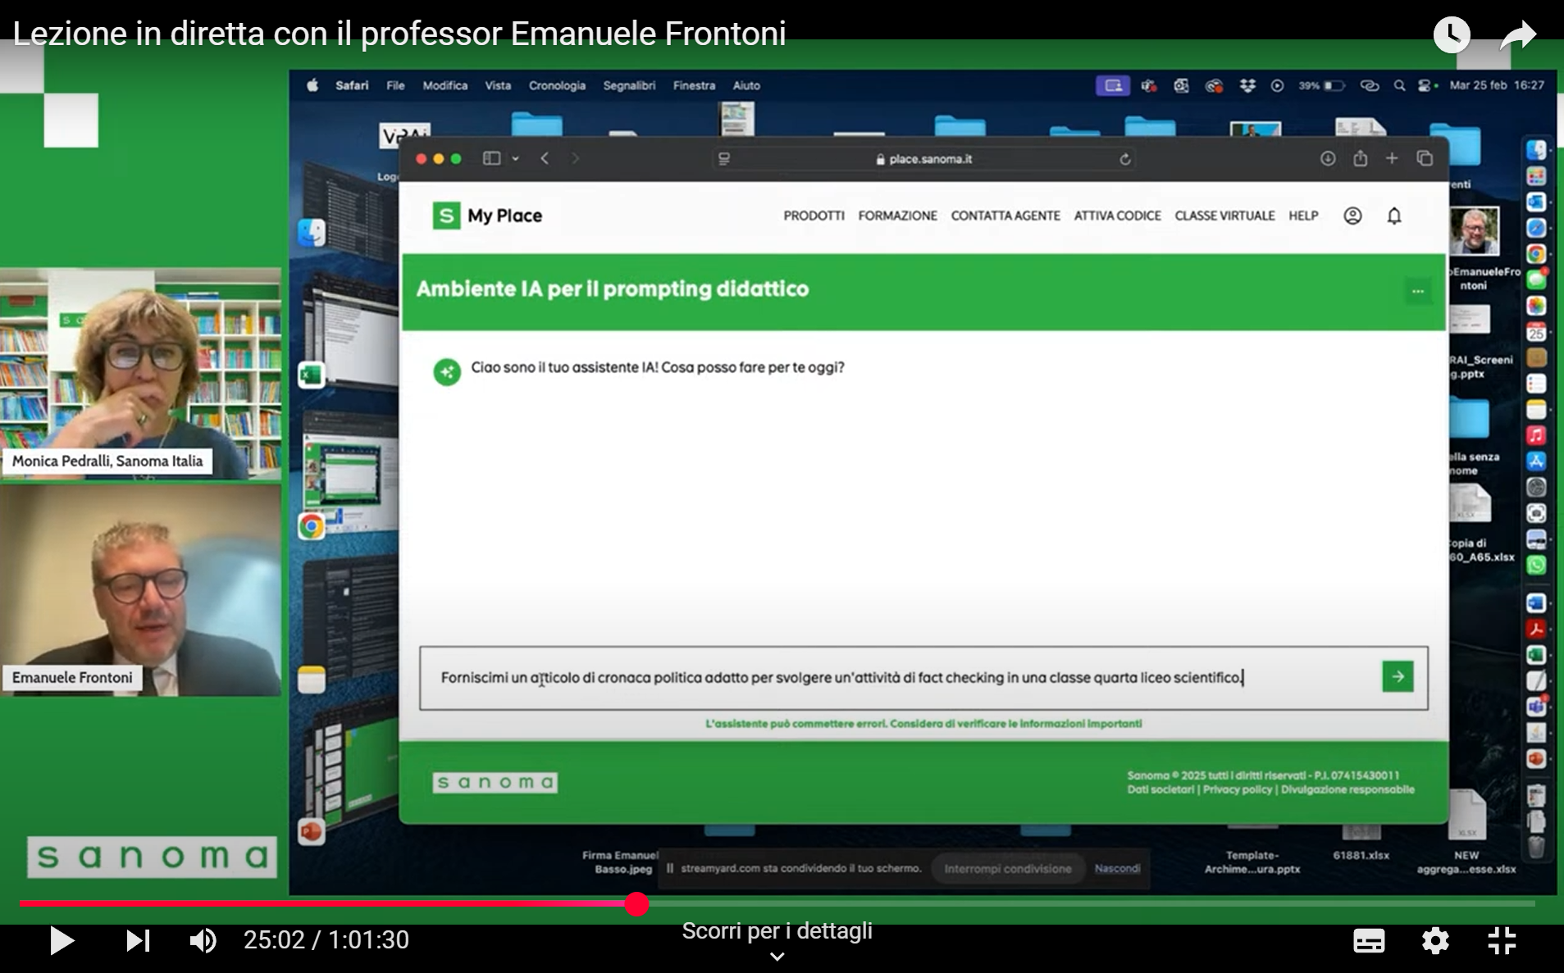Viewport: 1564px width, 973px height.
Task: Open CLASSE VIRTUALE
Action: click(x=1224, y=216)
